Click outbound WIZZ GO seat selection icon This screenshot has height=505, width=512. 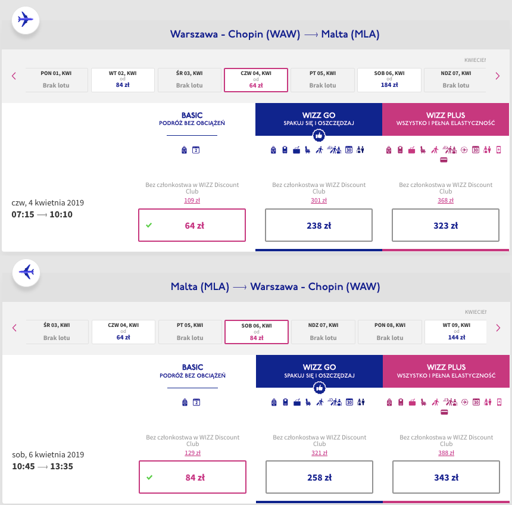pos(308,150)
